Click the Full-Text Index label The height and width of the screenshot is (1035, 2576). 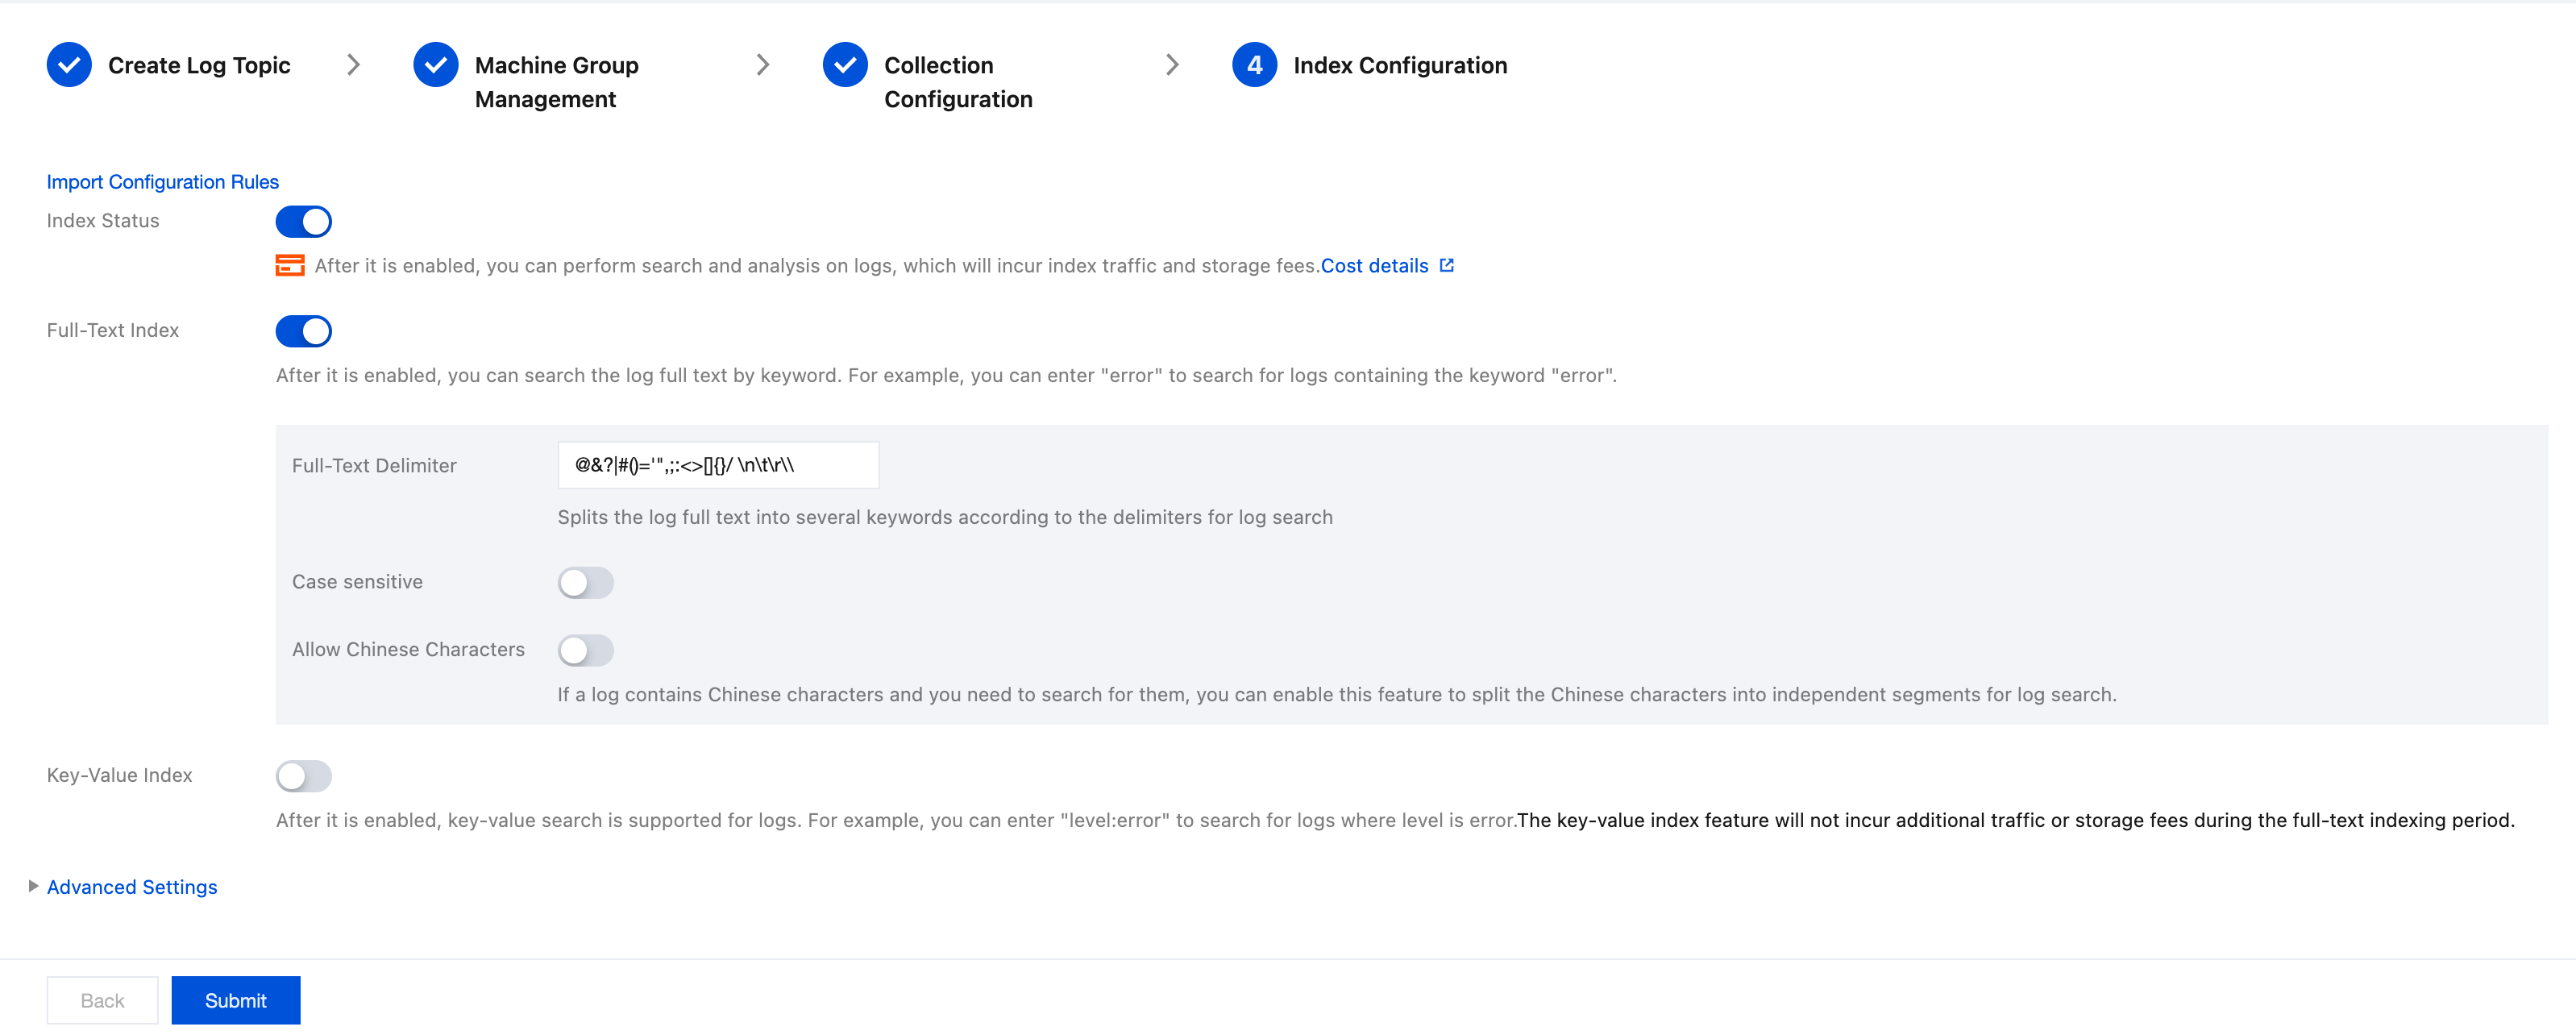113,331
